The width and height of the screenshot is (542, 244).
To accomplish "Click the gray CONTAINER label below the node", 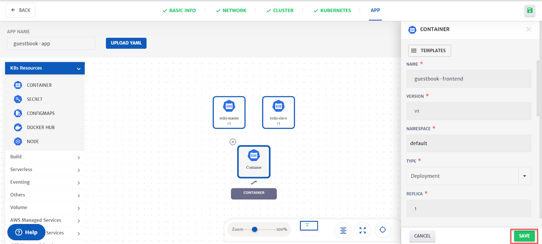I will coord(254,194).
